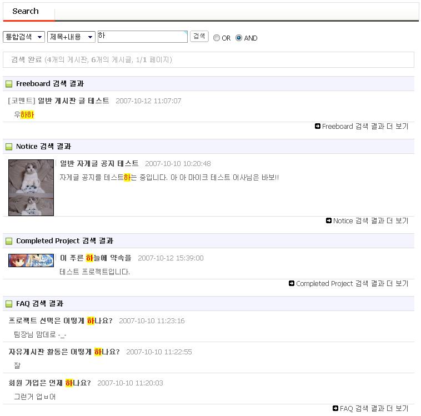Click the green icon beside Freeboard results
The width and height of the screenshot is (421, 416).
point(9,84)
